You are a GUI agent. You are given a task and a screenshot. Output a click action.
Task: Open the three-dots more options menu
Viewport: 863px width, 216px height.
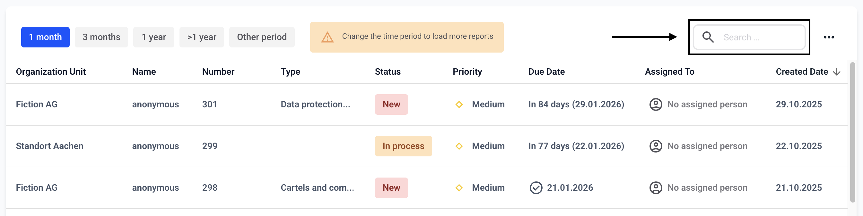[x=829, y=37]
